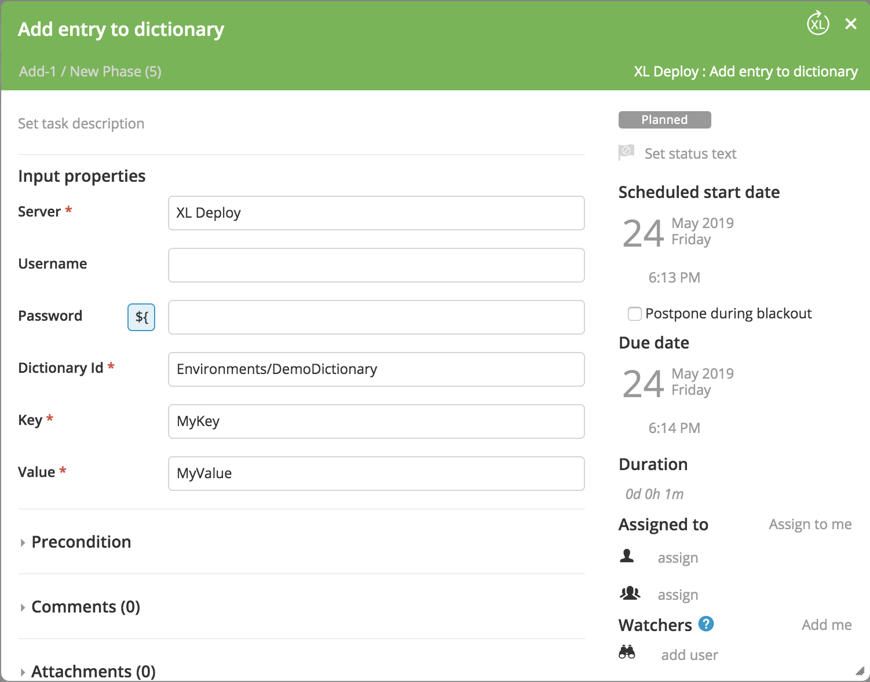Click the Dictionary Id field

pyautogui.click(x=376, y=369)
